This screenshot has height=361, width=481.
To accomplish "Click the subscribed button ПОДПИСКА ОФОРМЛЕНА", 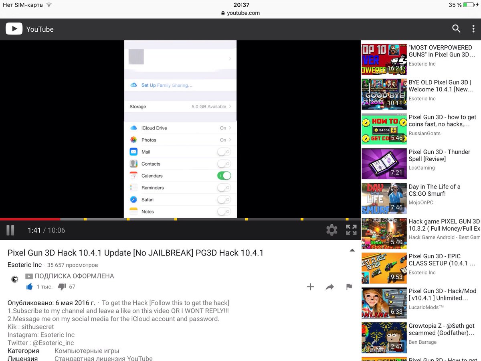I will point(70,276).
